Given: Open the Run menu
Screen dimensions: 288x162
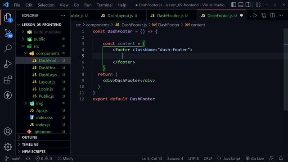Looking at the screenshot, I should (88, 5).
